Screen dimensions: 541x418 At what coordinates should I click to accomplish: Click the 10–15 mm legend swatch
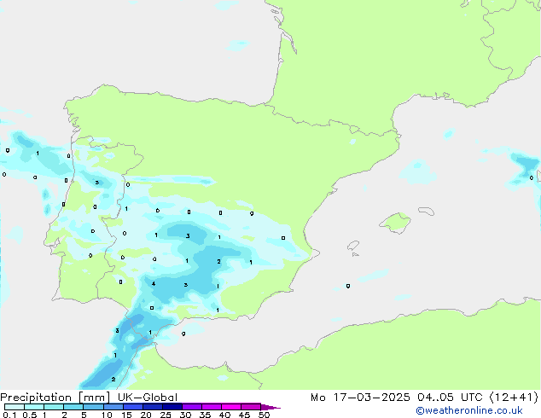(113, 407)
